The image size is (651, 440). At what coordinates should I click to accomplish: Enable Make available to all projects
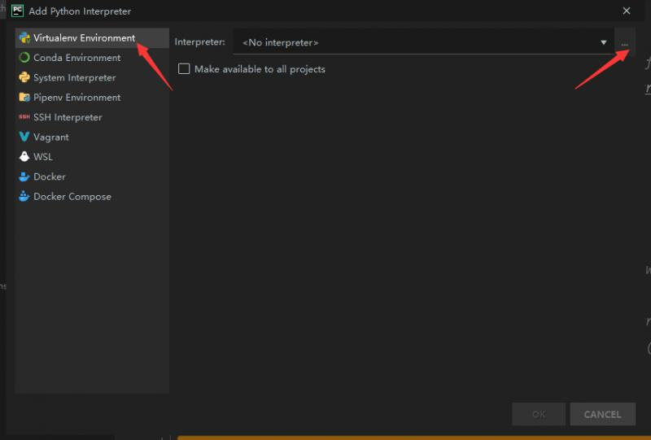[184, 68]
